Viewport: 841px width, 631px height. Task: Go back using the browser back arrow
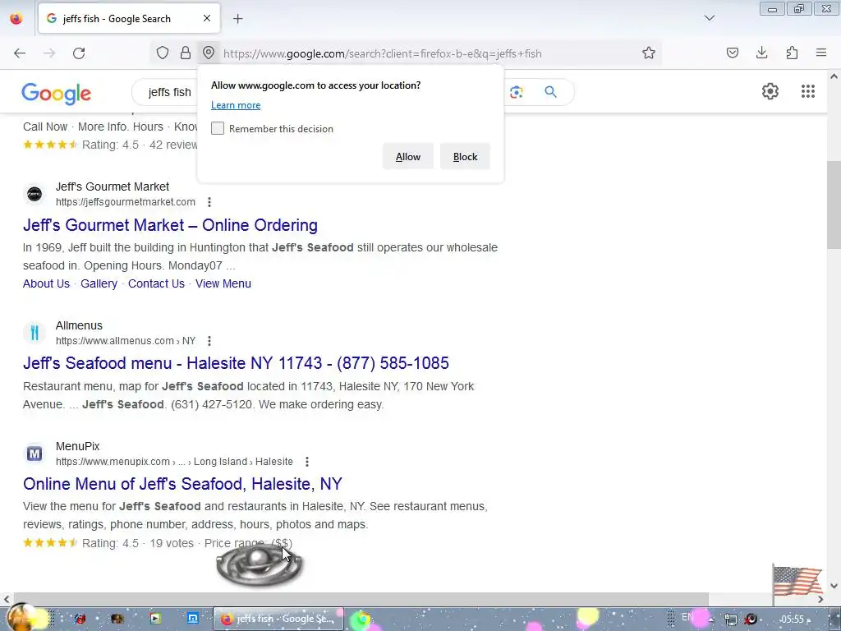pos(20,53)
